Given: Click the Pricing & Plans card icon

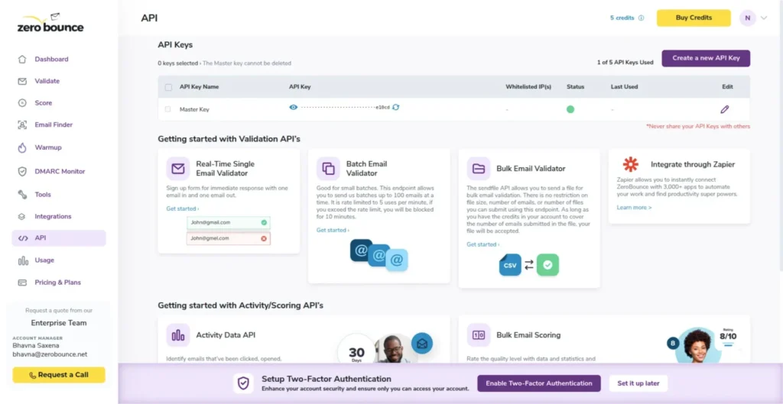Looking at the screenshot, I should [22, 283].
